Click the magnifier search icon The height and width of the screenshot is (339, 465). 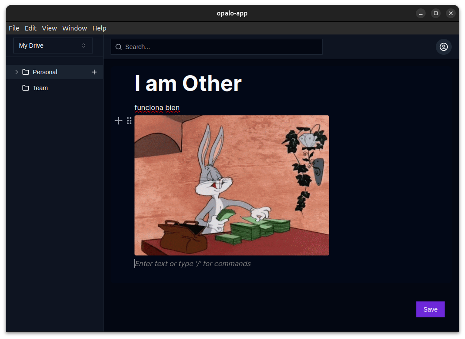pos(119,47)
